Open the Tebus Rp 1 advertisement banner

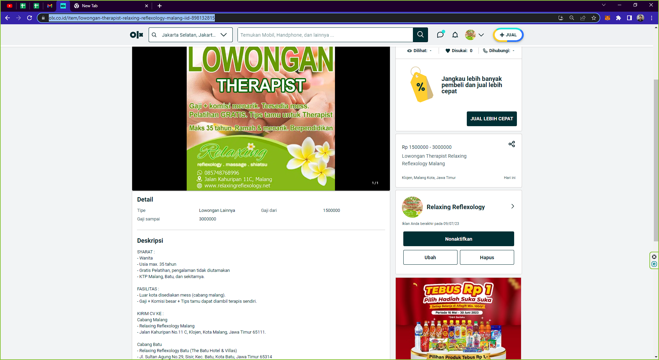click(x=459, y=319)
